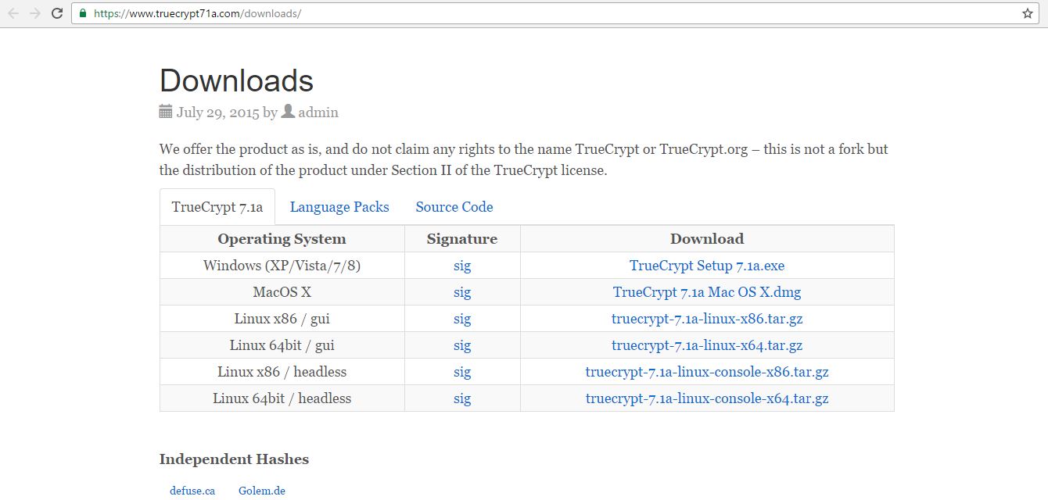
Task: Download the linux-console-x64 tarball
Action: (707, 398)
